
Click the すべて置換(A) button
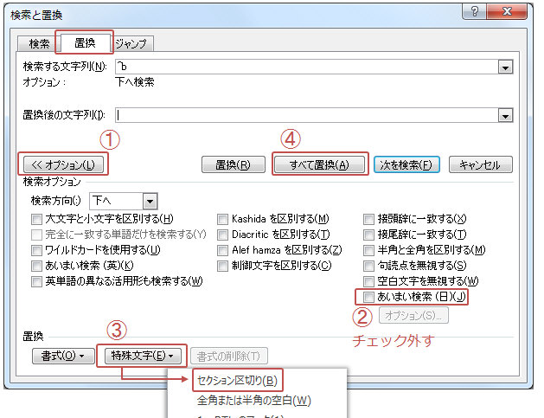click(319, 164)
